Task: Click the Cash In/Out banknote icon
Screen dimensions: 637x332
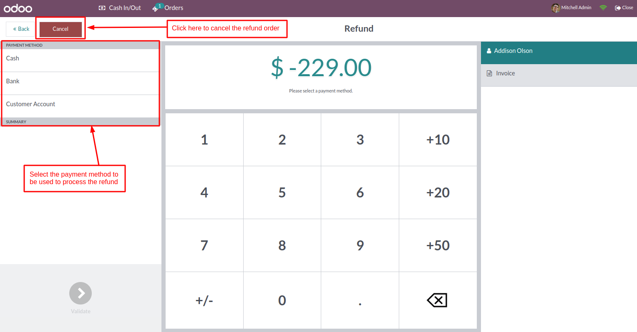Action: coord(102,8)
